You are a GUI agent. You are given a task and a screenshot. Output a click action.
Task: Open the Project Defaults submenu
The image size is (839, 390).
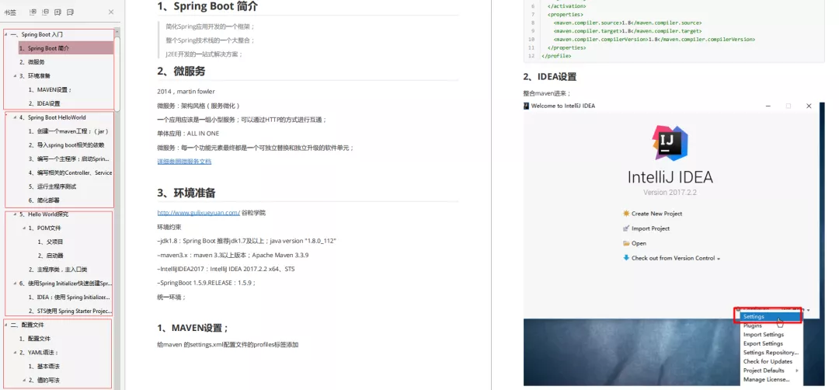pyautogui.click(x=768, y=371)
